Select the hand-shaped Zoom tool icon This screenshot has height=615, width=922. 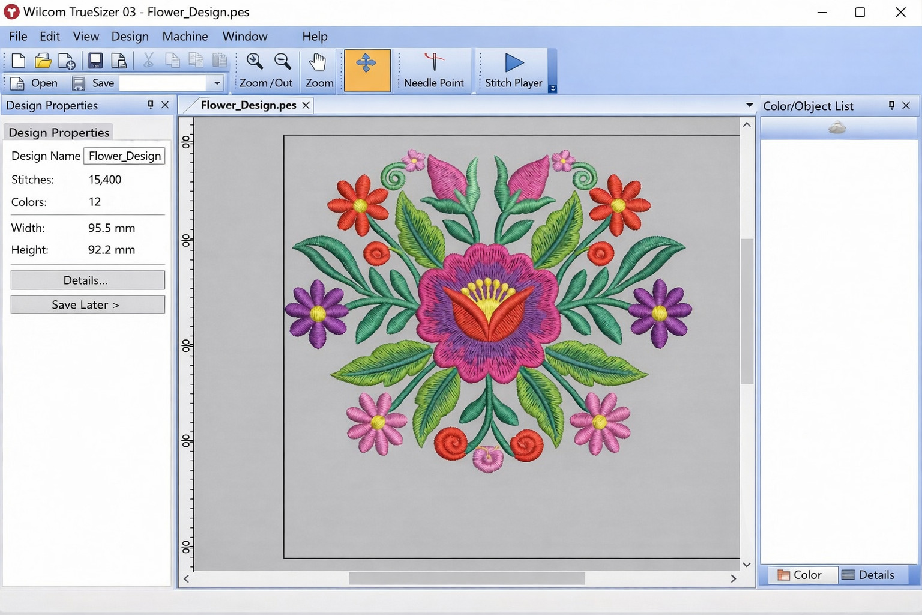(x=318, y=61)
